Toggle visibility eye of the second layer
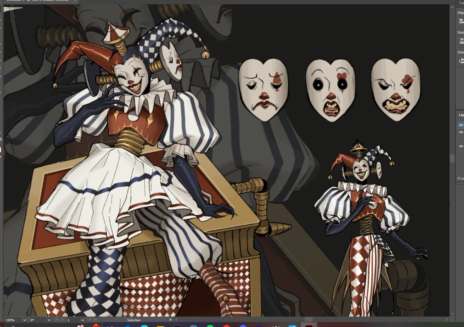The image size is (464, 327). click(x=461, y=132)
